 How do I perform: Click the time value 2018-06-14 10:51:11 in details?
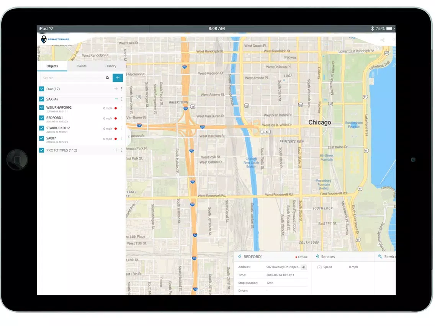tap(280, 275)
